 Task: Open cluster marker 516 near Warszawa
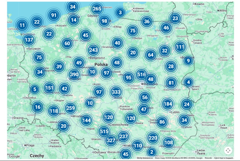pos(141,75)
